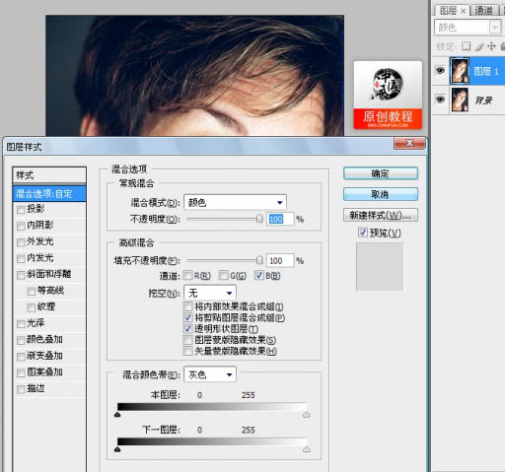Screen dimensions: 505x472
Task: Click the 确定 OK button
Action: pyautogui.click(x=381, y=173)
